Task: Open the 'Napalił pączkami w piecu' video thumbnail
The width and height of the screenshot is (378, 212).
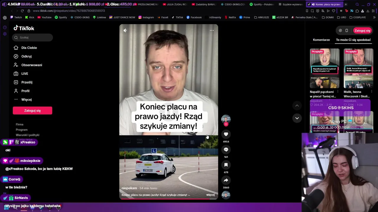Action: click(325, 68)
